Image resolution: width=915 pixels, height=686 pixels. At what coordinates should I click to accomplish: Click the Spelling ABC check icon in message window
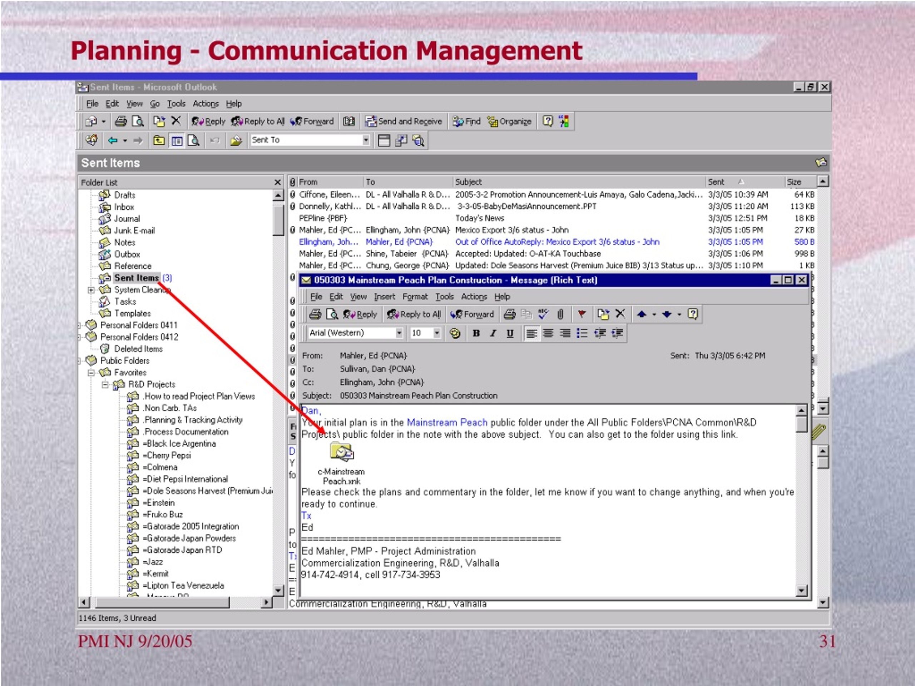[x=543, y=314]
